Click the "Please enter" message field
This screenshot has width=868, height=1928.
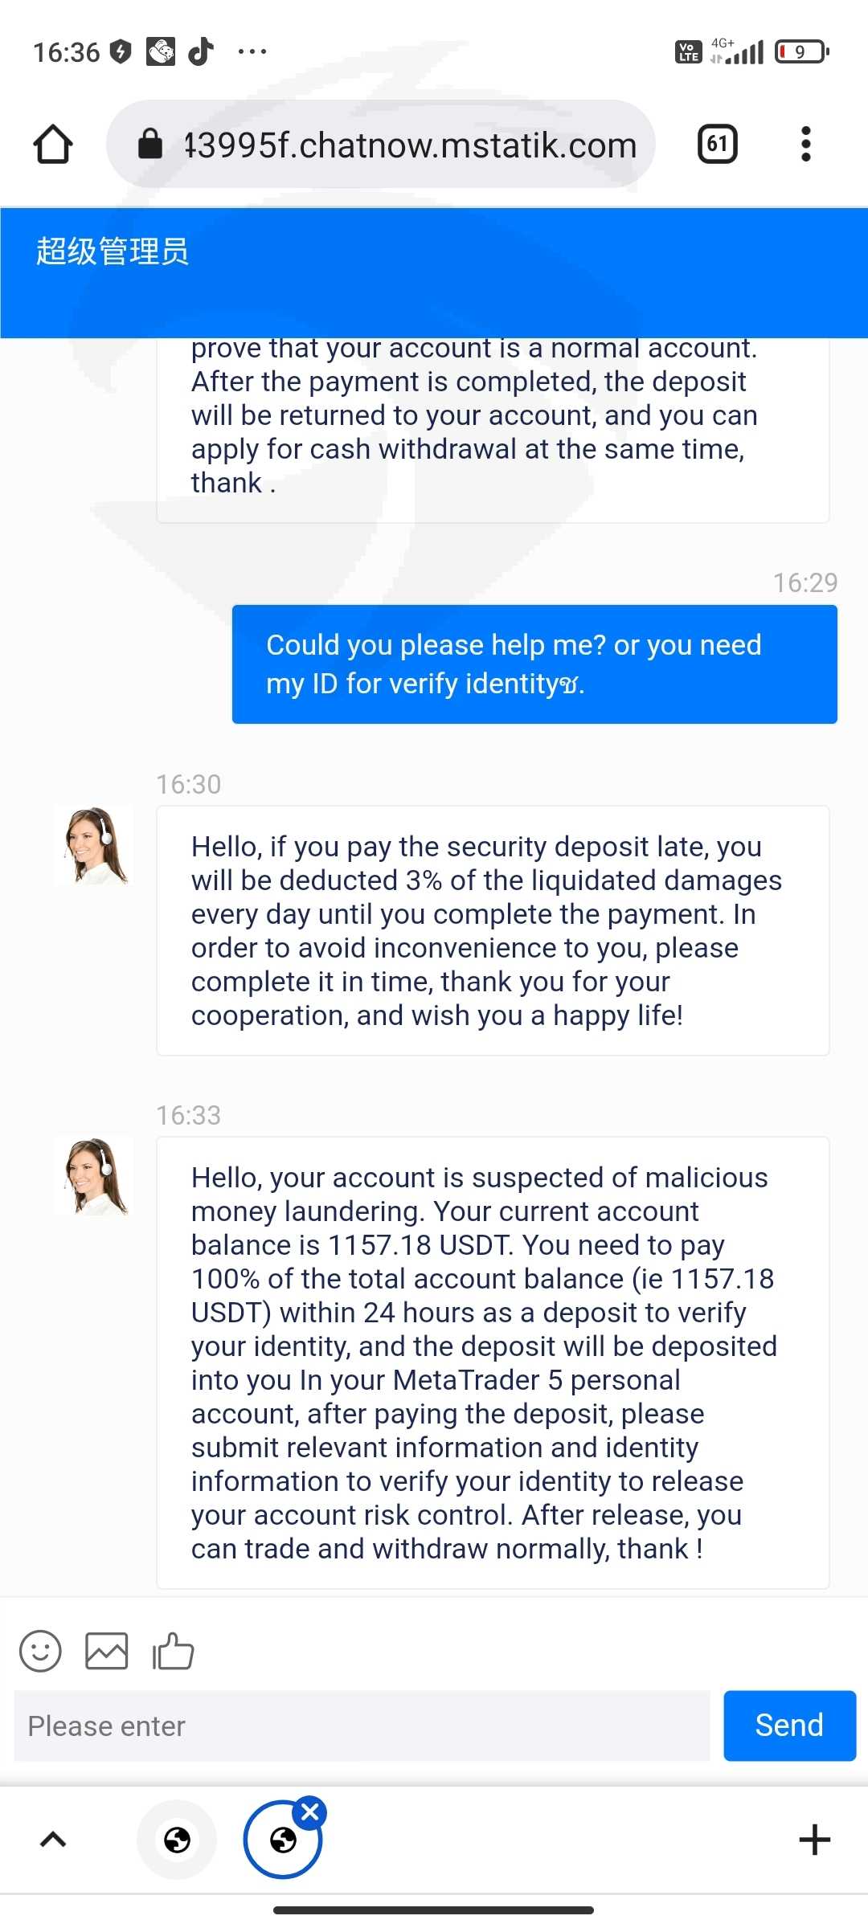point(362,1726)
